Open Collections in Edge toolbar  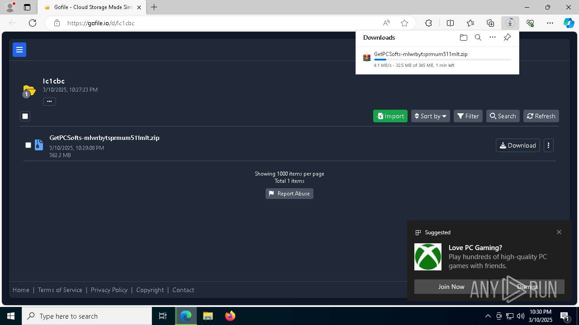point(490,23)
